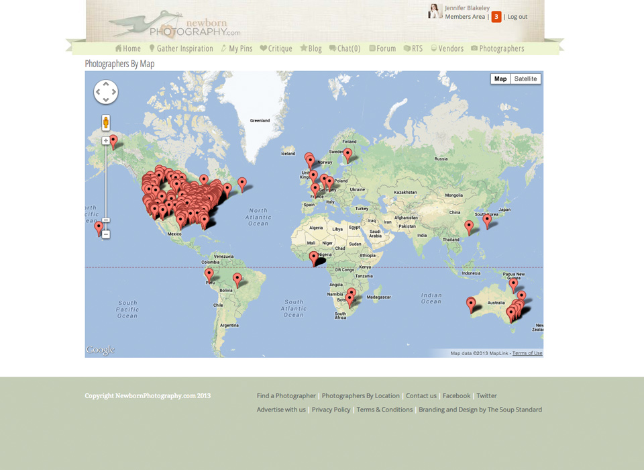The image size is (644, 470).
Task: Switch the map to Satellite view
Action: click(525, 79)
